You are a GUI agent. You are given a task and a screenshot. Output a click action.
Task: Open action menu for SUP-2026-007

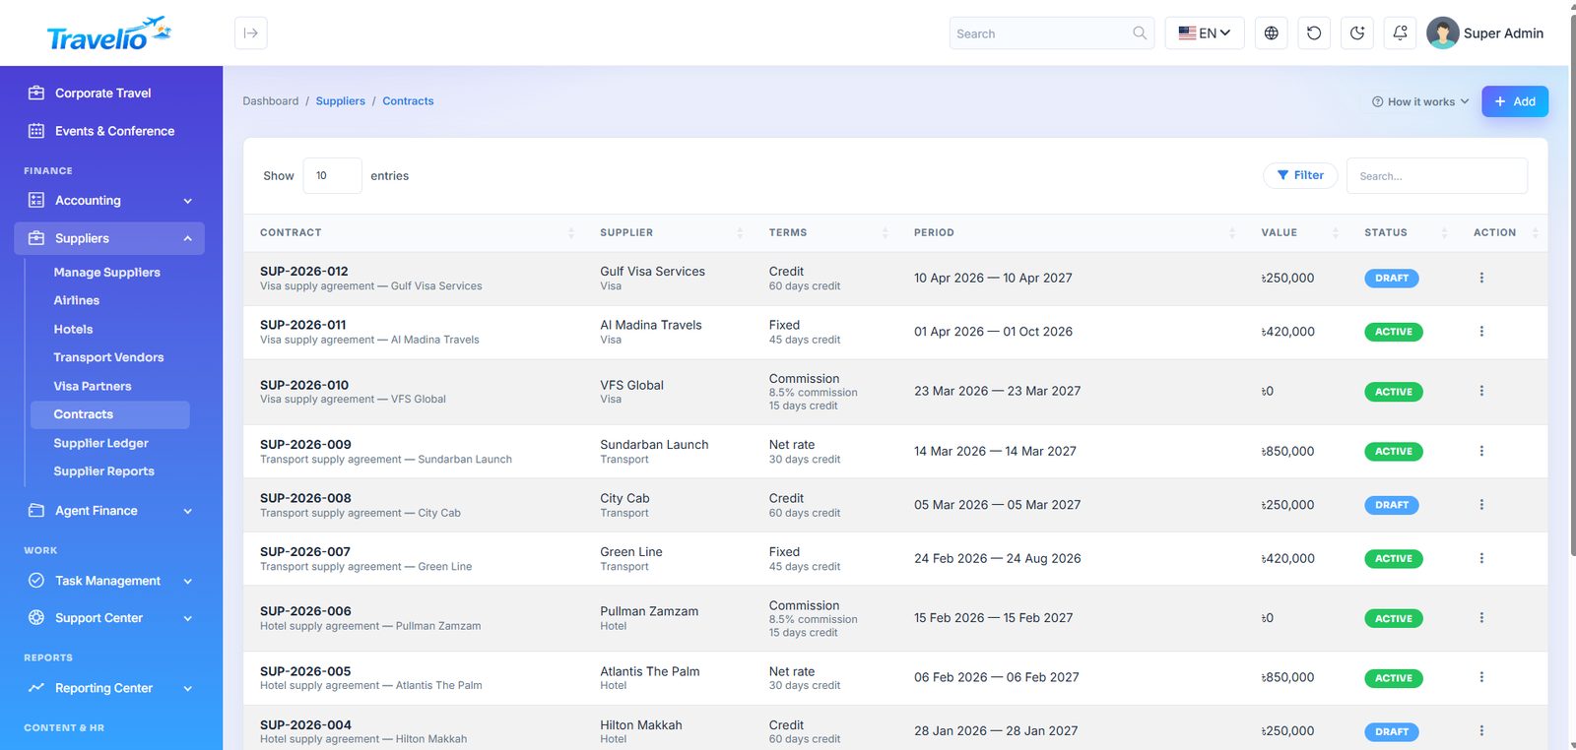[x=1481, y=558]
